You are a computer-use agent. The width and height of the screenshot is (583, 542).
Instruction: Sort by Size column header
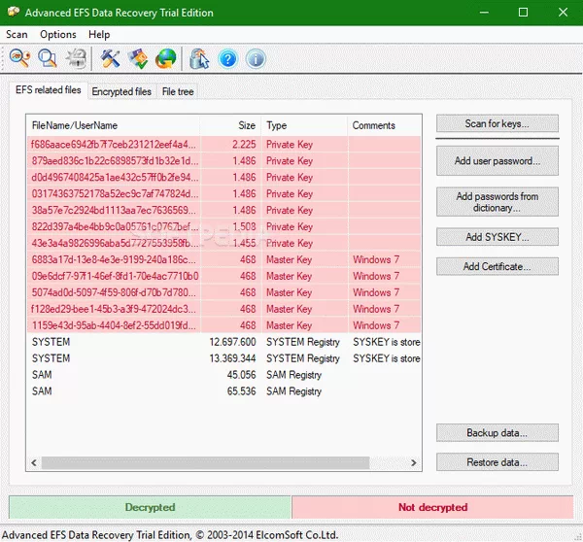tap(230, 125)
